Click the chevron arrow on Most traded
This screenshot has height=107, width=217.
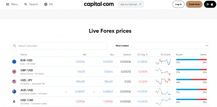point(207,46)
